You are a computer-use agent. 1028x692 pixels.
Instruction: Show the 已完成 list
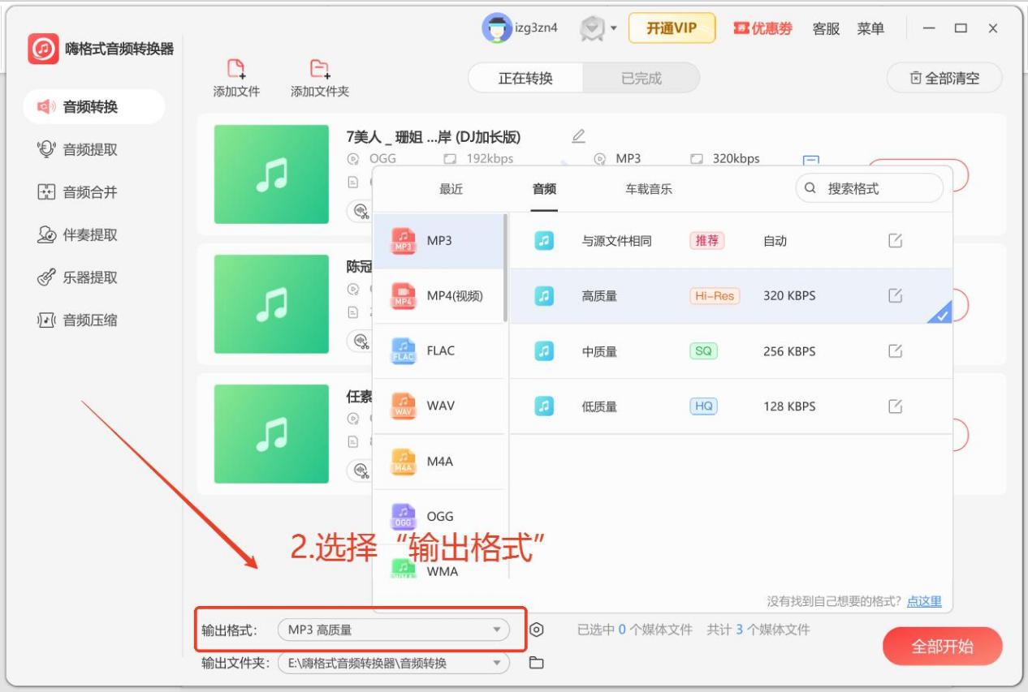(x=641, y=78)
